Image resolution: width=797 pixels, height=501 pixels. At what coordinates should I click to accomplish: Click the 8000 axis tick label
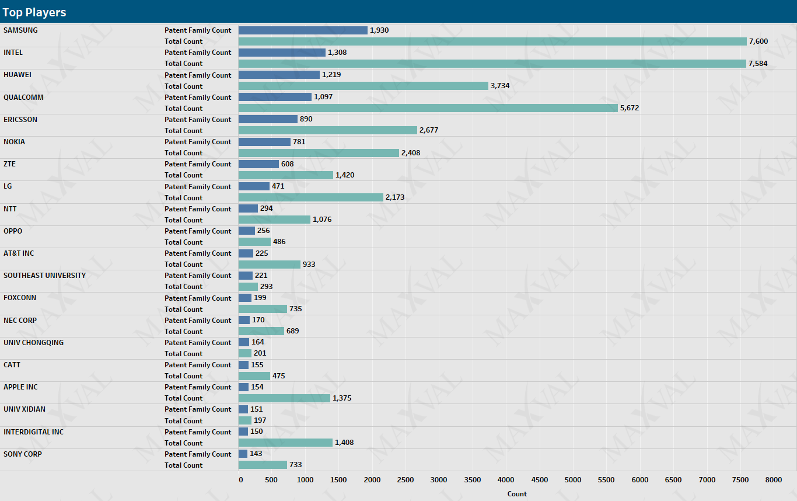click(x=774, y=480)
